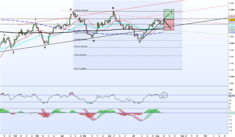235x137 pixels.
Task: Select the red 1.281 price label
Action: 232,16
